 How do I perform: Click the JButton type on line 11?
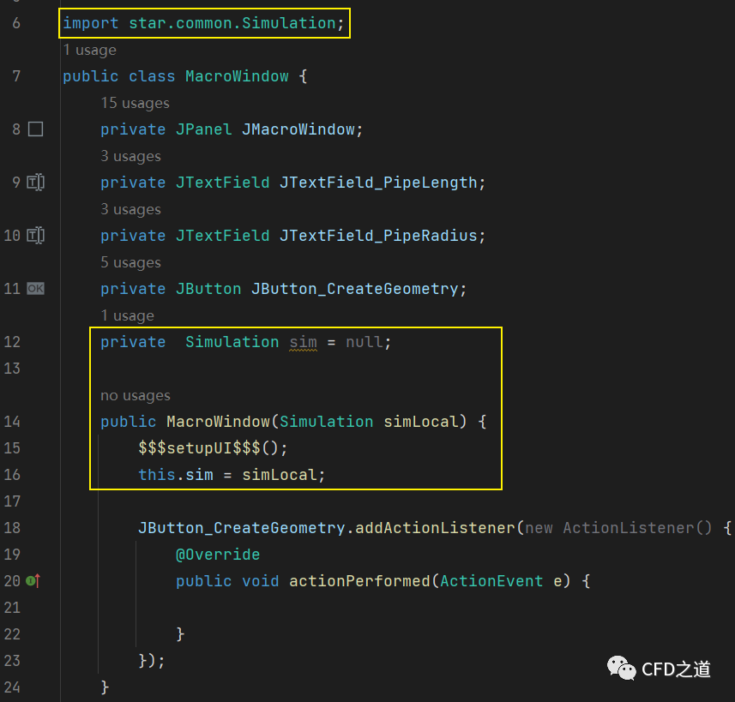click(x=208, y=289)
